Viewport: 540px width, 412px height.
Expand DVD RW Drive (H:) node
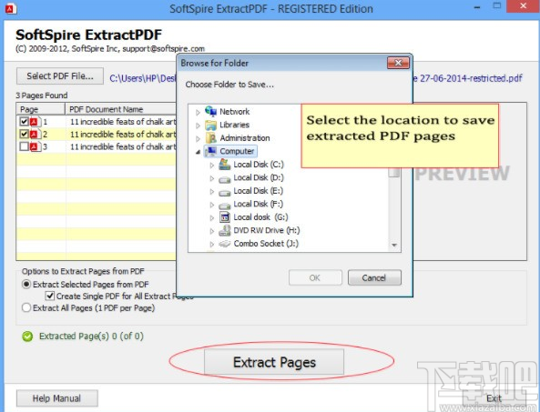(212, 231)
